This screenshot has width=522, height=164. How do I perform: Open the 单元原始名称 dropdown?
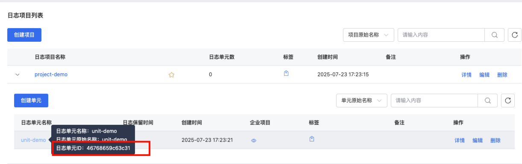click(362, 101)
